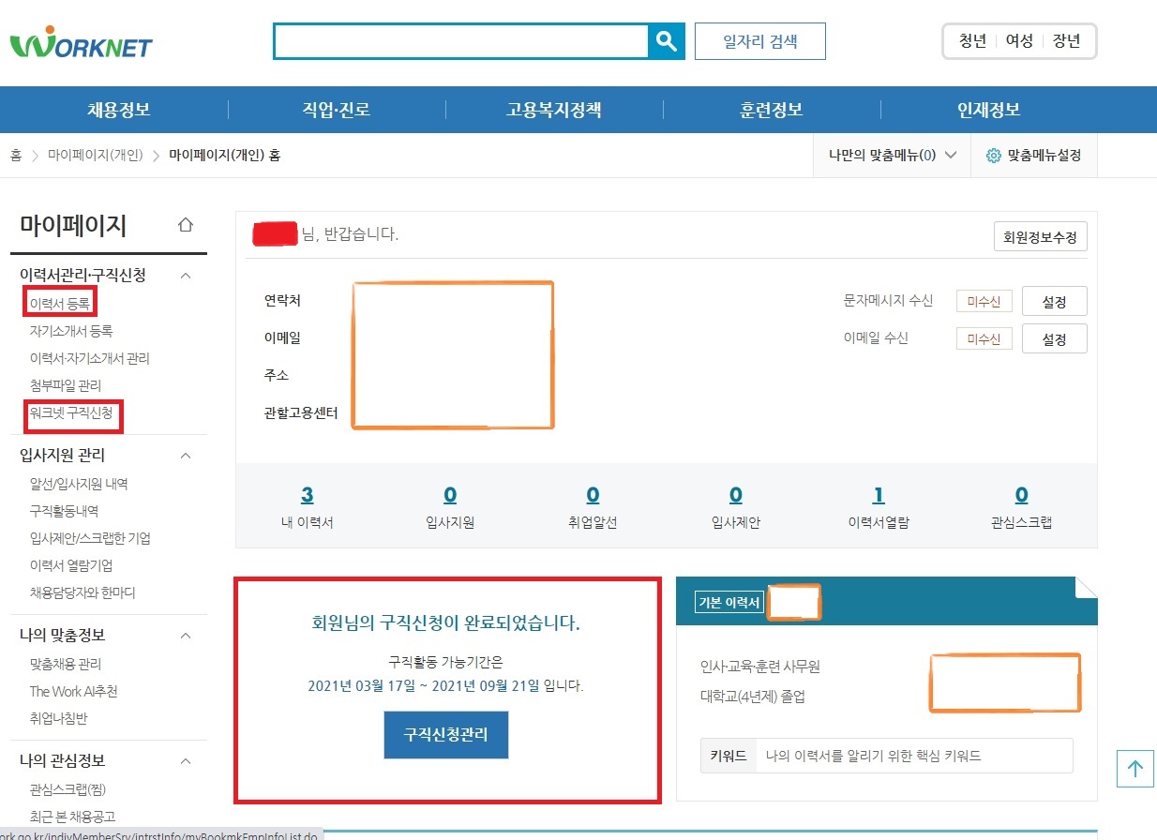
Task: Click the 기본 이력서 label
Action: point(729,603)
